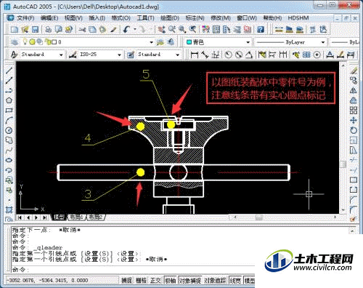
Task: Toggle 线宽 lineweight display in status bar
Action: pyautogui.click(x=235, y=281)
